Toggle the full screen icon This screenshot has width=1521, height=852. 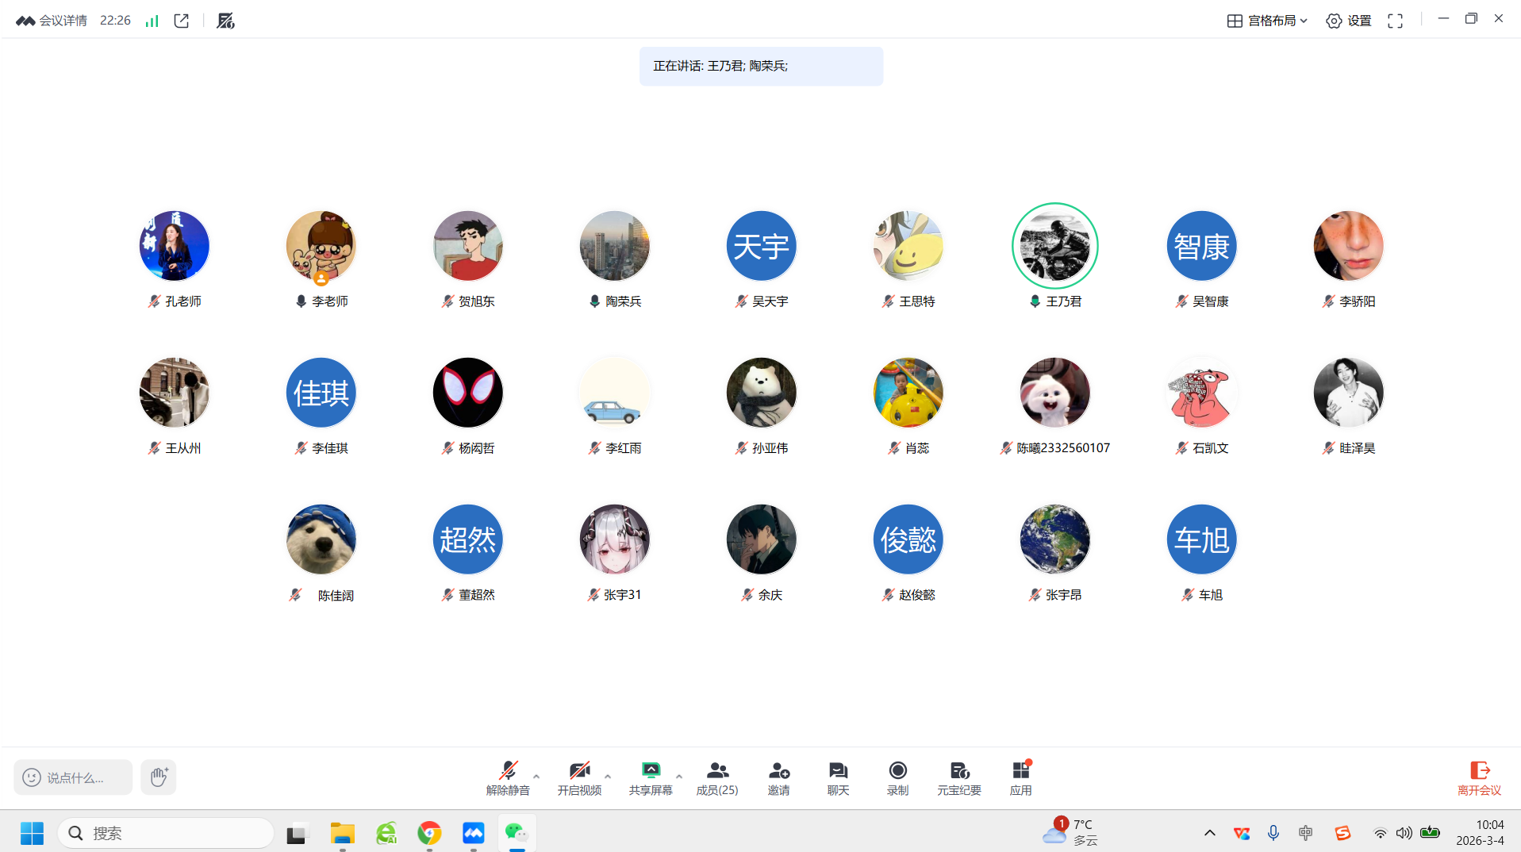pyautogui.click(x=1395, y=21)
